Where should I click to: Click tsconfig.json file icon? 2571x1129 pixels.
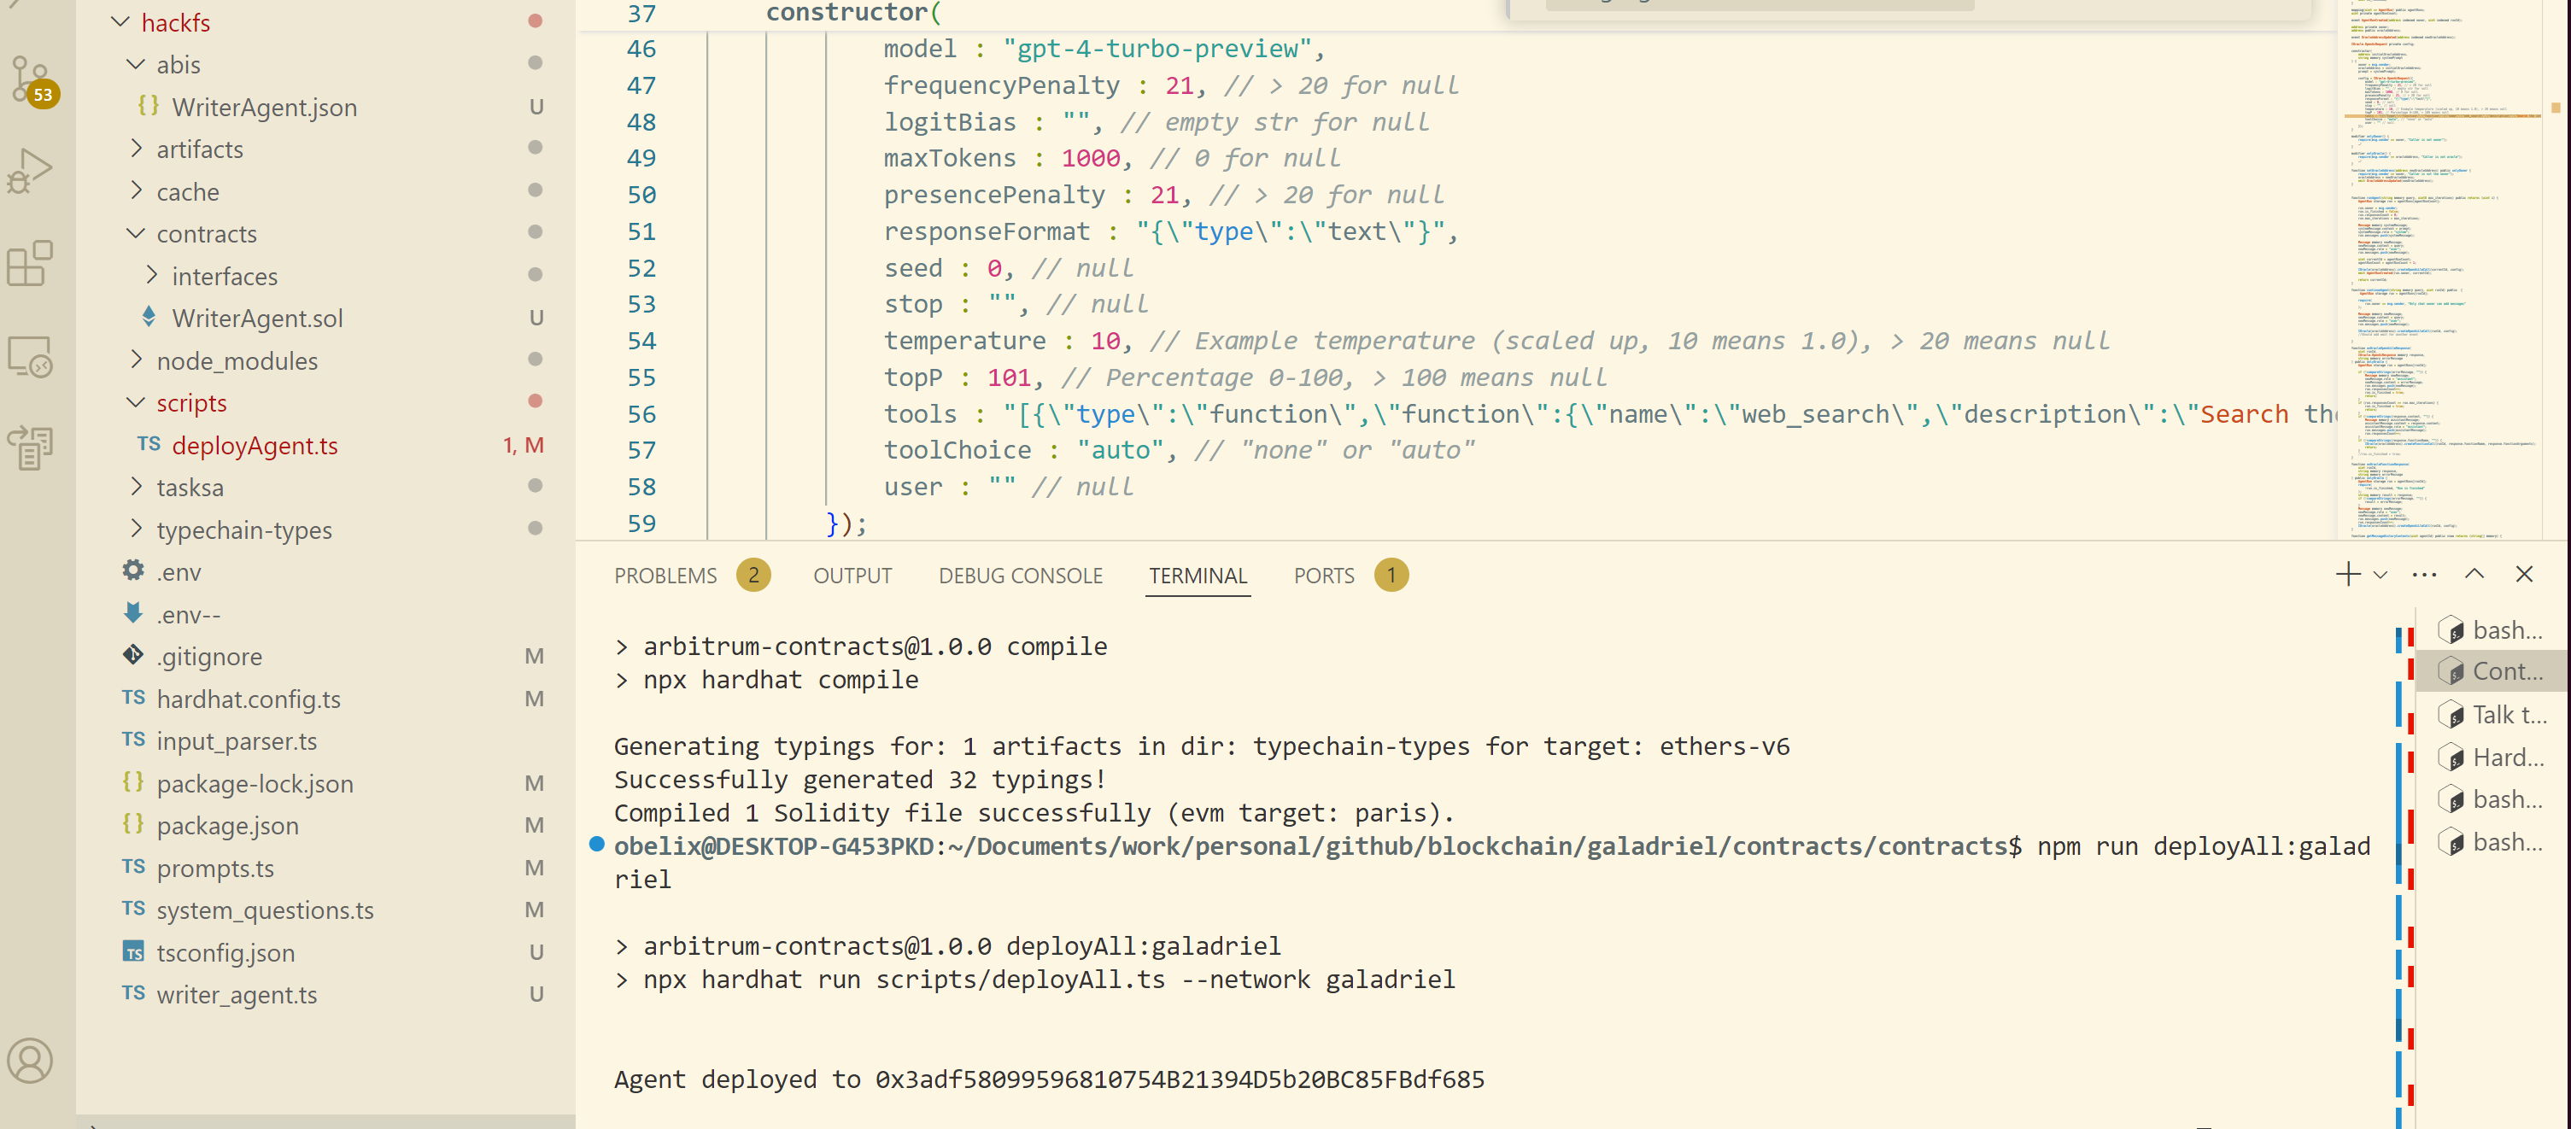(132, 951)
